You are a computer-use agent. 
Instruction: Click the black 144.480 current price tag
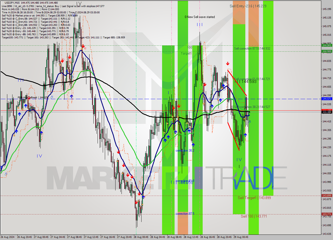[x=327, y=112]
